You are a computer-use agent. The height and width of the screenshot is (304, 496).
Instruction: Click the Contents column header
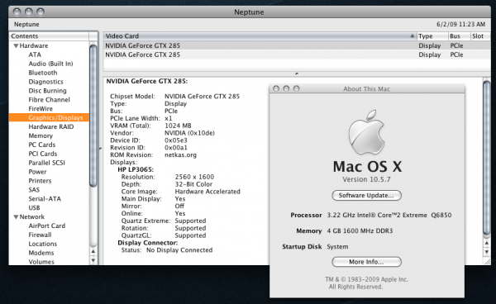[49, 36]
